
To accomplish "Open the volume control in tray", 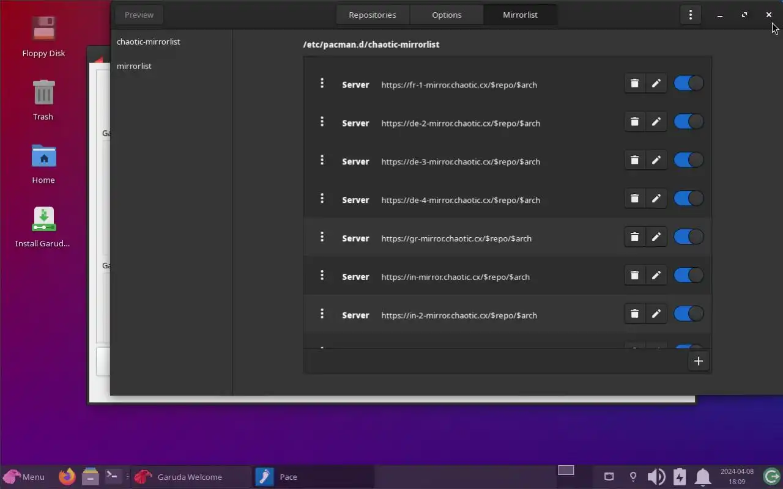I will pos(656,477).
